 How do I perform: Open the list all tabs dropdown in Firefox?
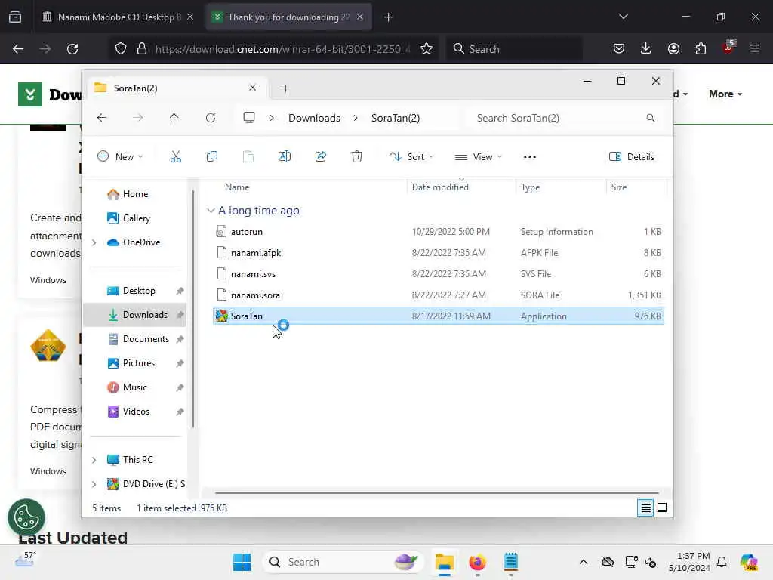coord(623,17)
